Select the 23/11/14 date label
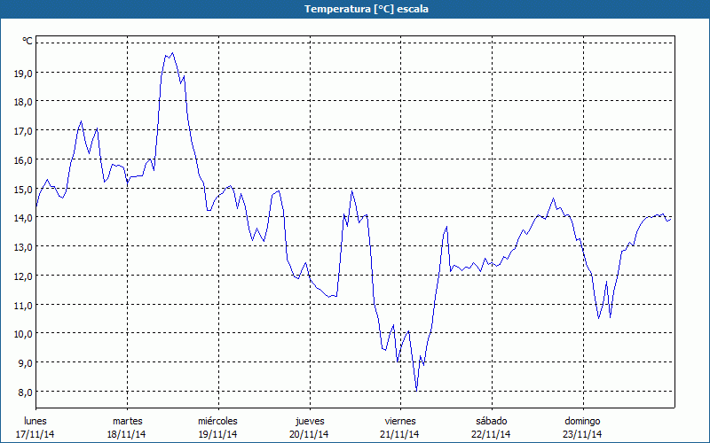Viewport: 710px width, 443px height. point(582,434)
